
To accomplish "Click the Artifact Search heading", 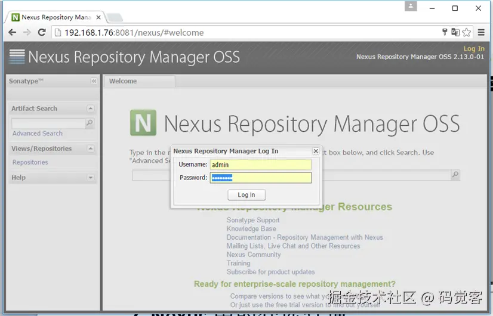I will click(34, 109).
